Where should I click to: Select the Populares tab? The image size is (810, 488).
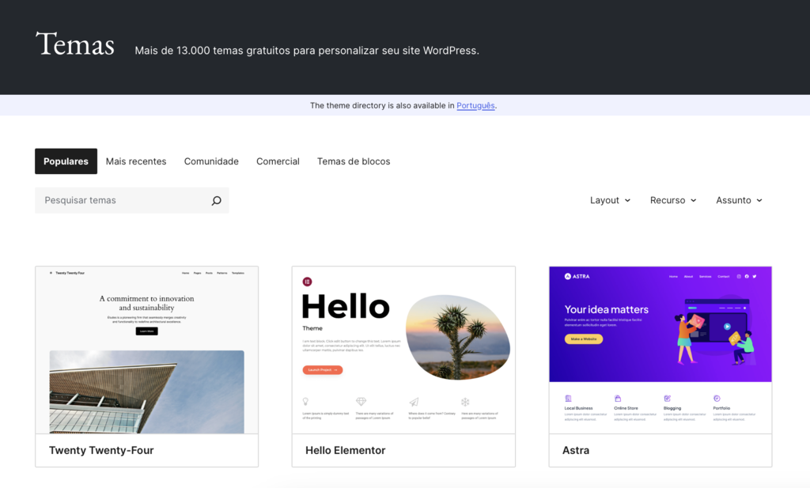point(66,161)
